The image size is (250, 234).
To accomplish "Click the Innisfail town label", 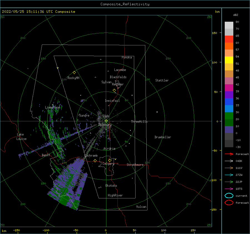I will 112,101.
